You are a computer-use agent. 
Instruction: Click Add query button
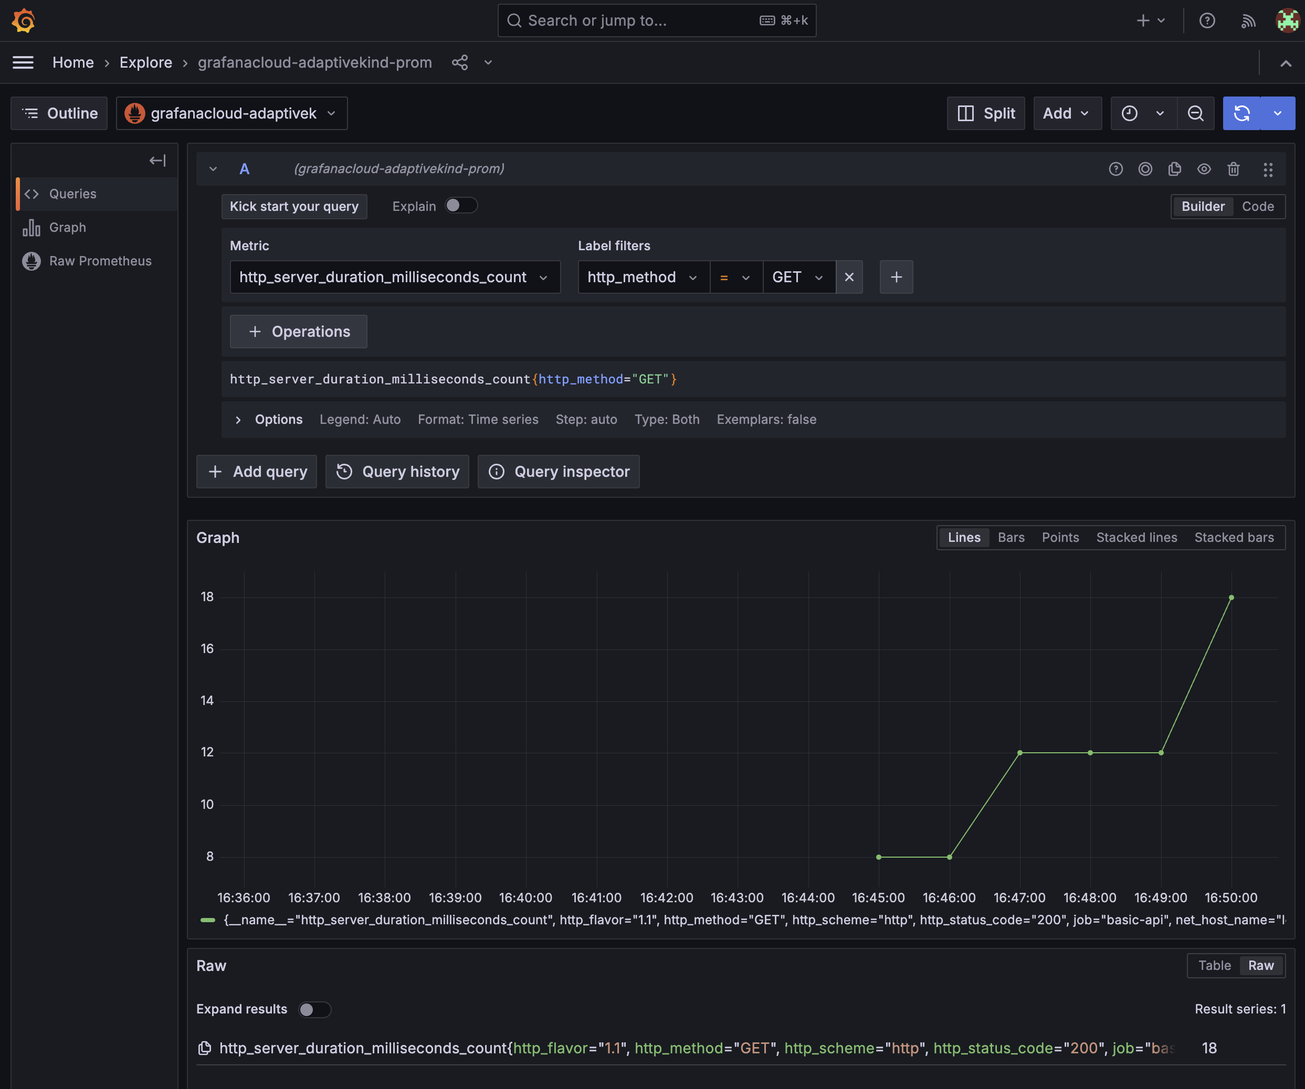pyautogui.click(x=257, y=472)
